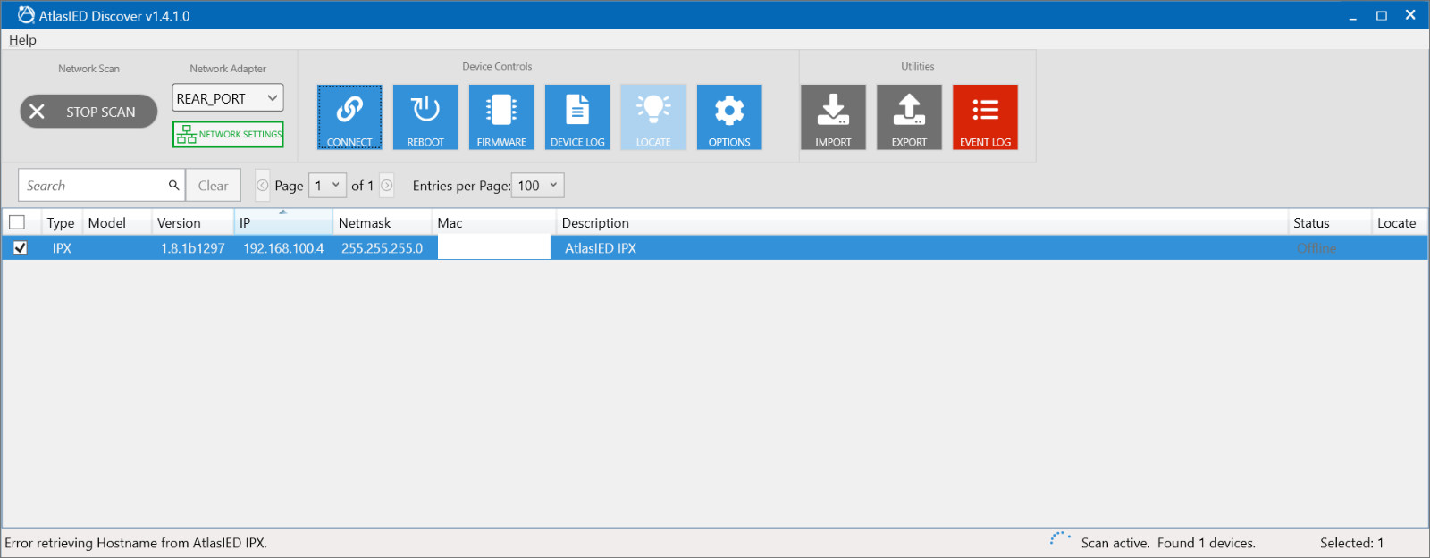The width and height of the screenshot is (1430, 558).
Task: Change Entries per Page dropdown
Action: click(538, 186)
